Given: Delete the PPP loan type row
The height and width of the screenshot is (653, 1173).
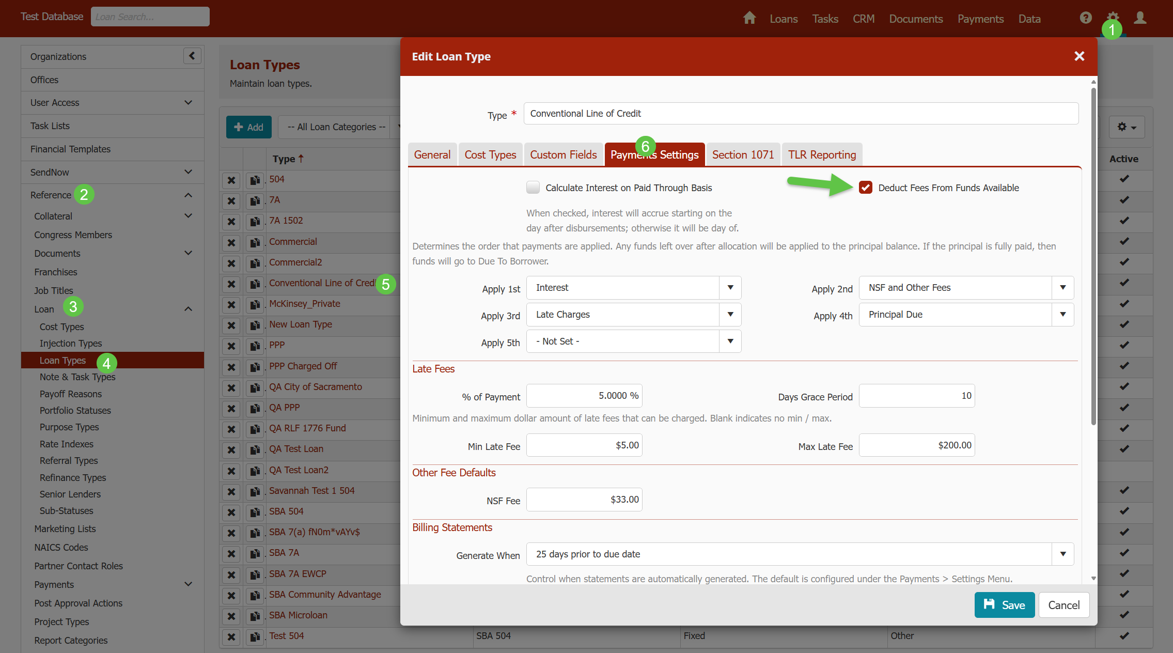Looking at the screenshot, I should click(x=231, y=346).
